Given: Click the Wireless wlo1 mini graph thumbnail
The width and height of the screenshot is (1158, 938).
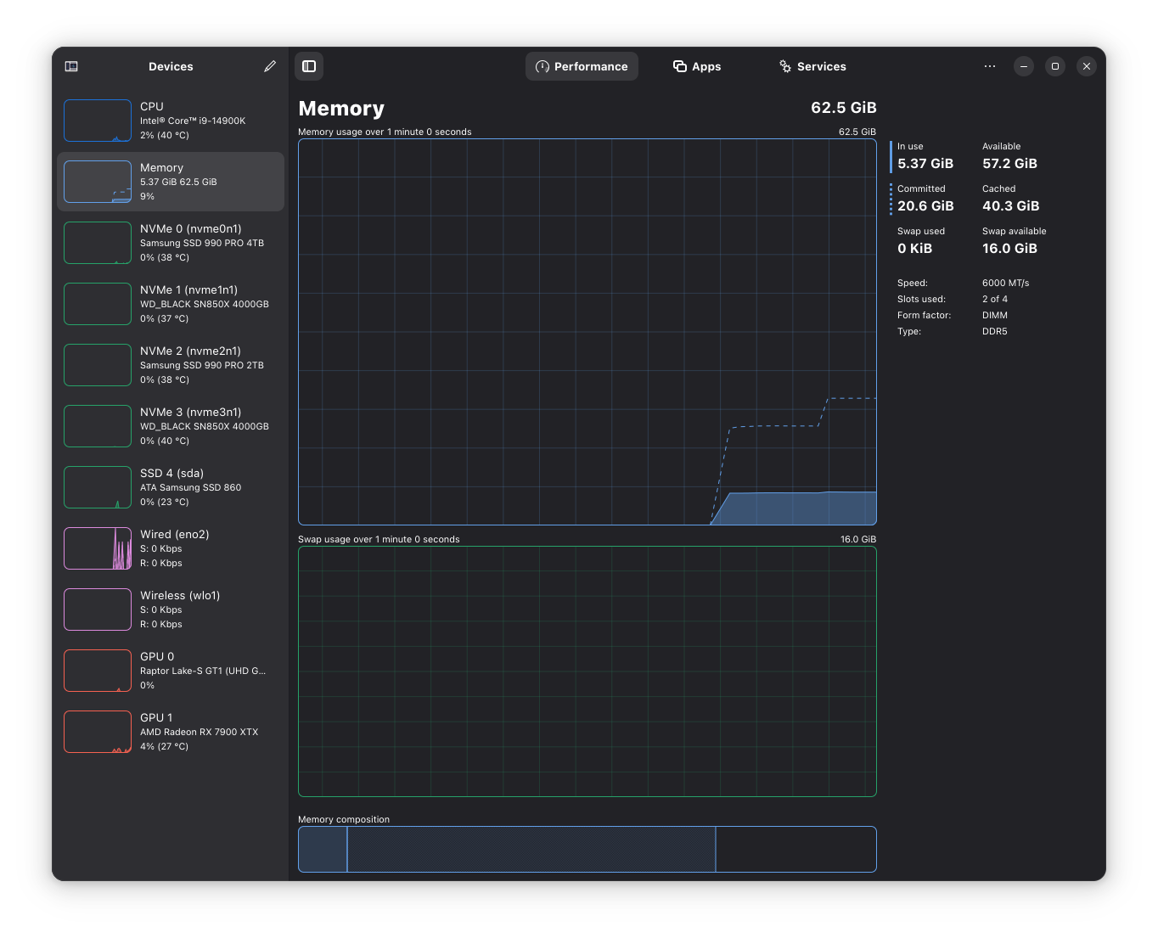Looking at the screenshot, I should click(98, 609).
